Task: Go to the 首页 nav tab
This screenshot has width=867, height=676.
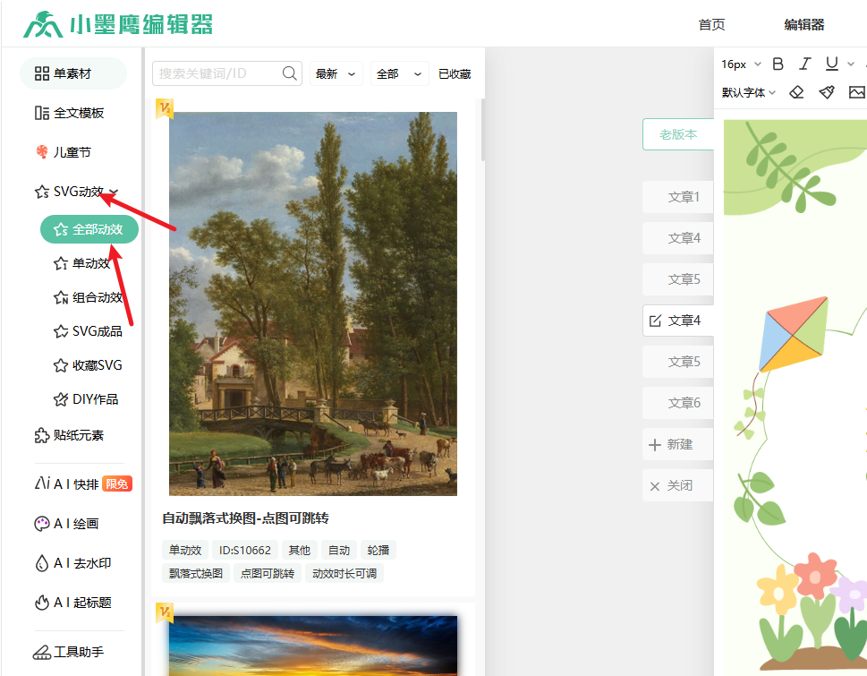Action: click(x=711, y=24)
